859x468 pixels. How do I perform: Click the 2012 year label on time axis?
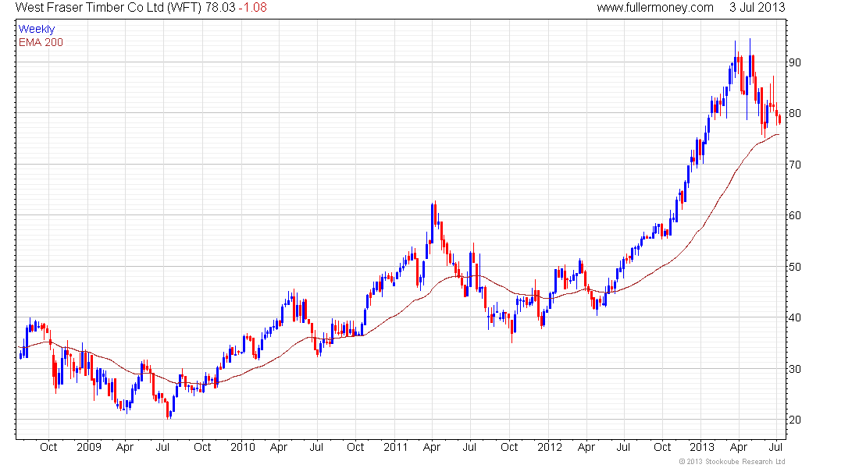coord(550,447)
